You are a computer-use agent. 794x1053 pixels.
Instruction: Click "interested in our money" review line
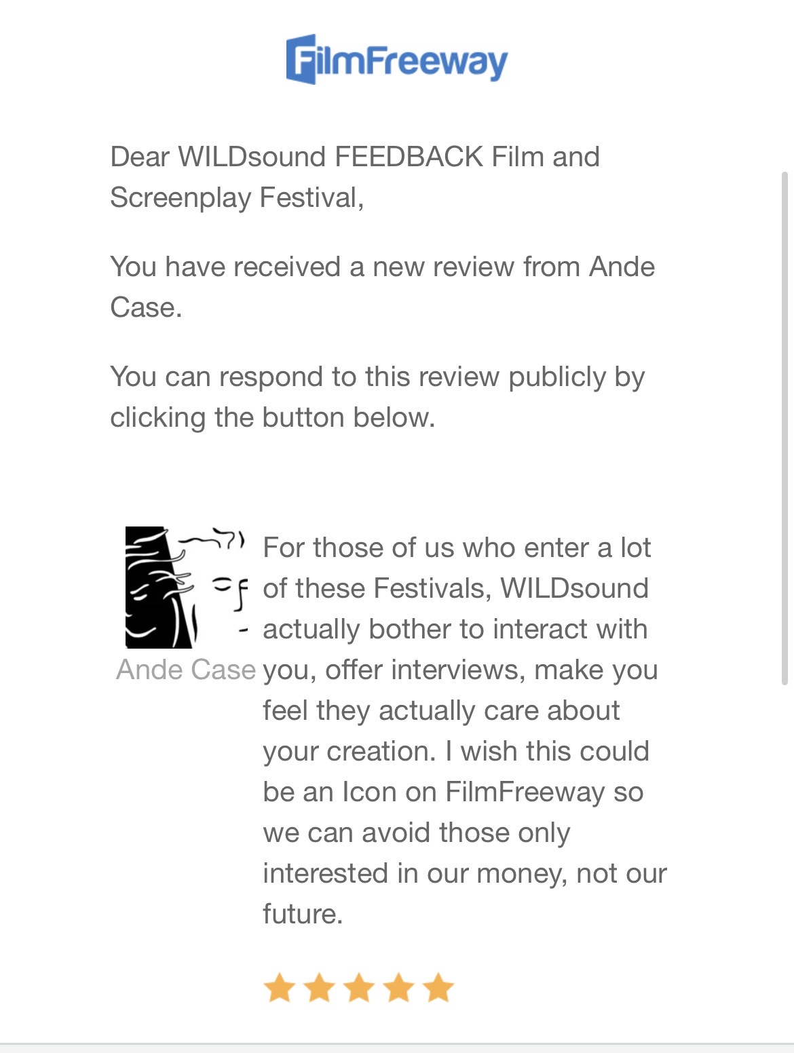465,873
